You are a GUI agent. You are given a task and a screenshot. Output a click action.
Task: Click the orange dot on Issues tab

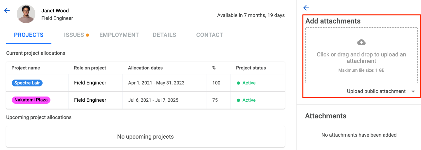pos(87,35)
